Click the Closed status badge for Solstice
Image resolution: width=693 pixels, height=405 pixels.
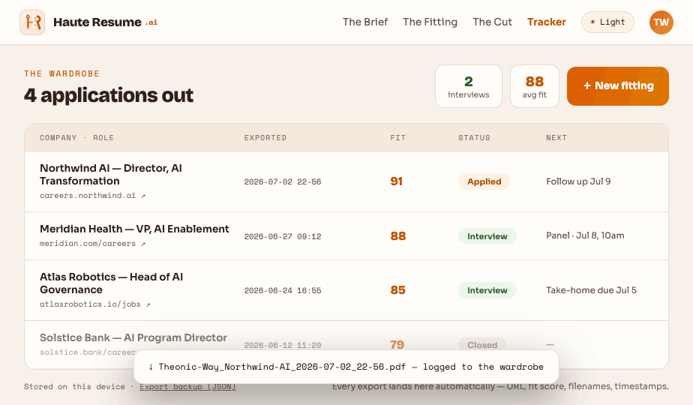482,345
